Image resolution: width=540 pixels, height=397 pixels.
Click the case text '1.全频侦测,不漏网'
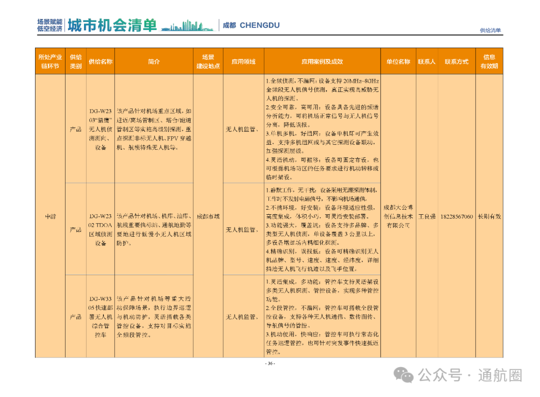point(322,89)
